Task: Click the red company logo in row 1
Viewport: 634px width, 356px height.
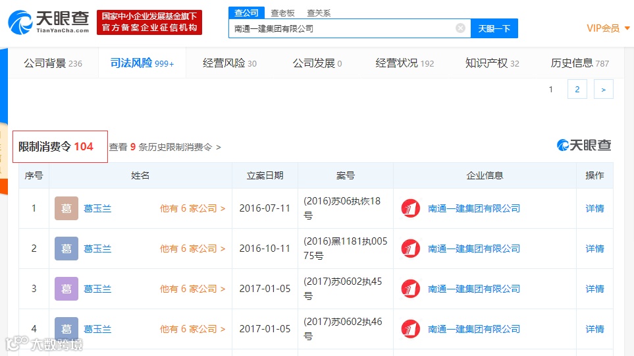Action: 410,208
